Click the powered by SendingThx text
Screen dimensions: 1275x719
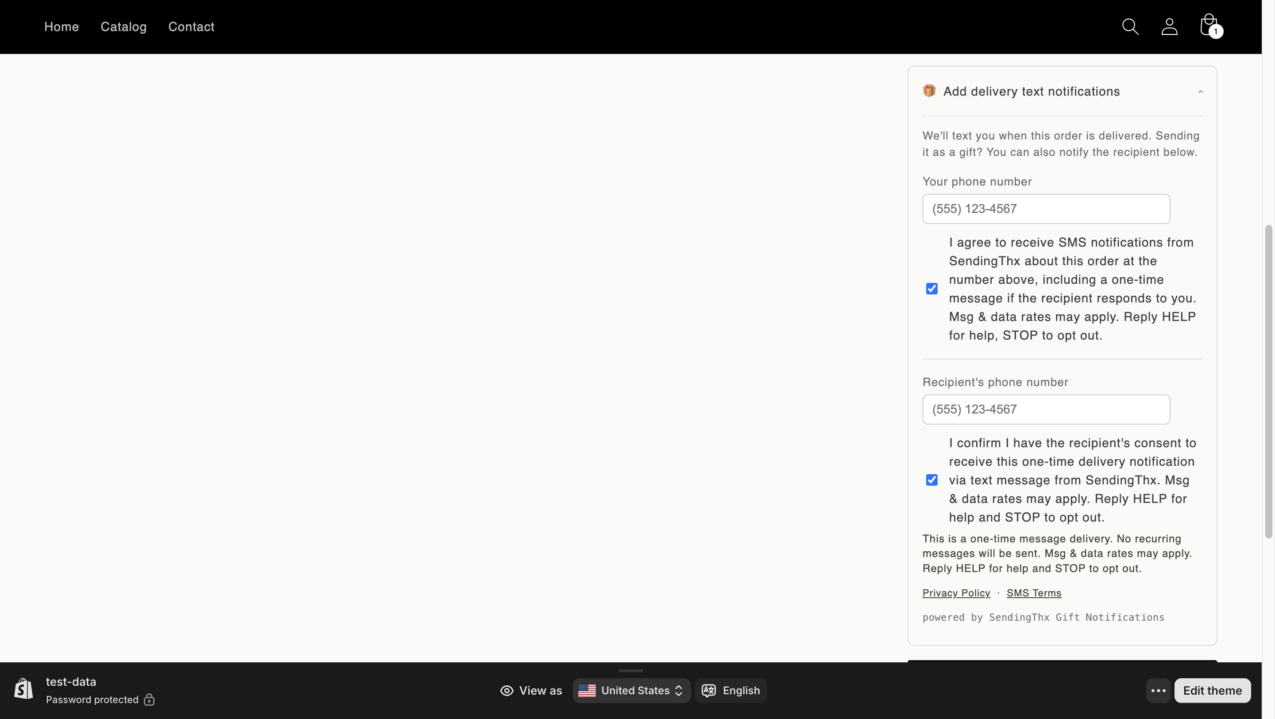(1043, 617)
